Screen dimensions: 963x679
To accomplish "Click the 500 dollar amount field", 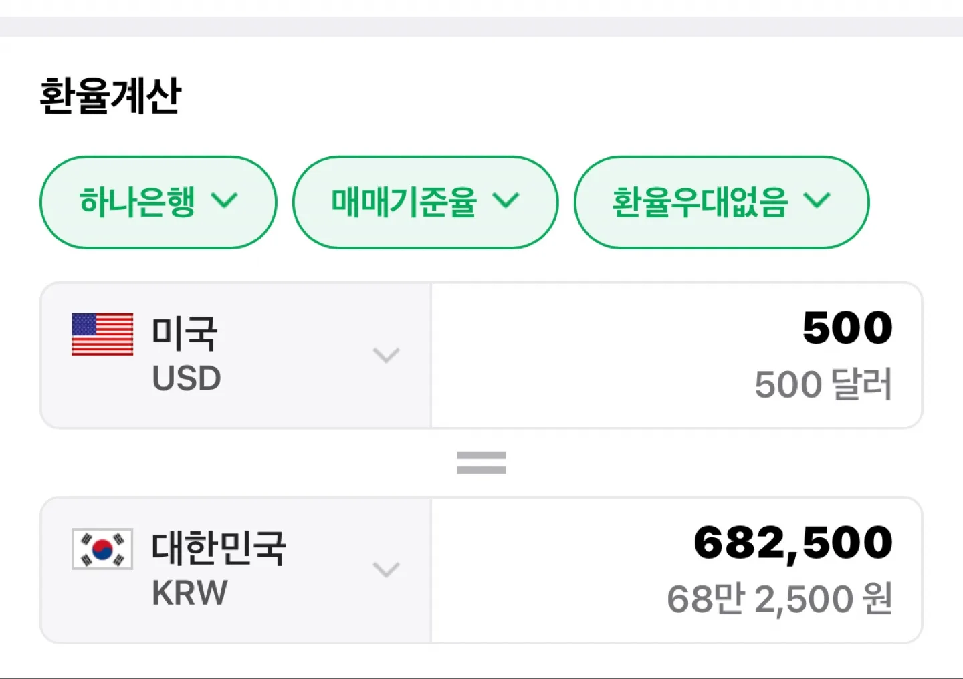I will point(677,356).
